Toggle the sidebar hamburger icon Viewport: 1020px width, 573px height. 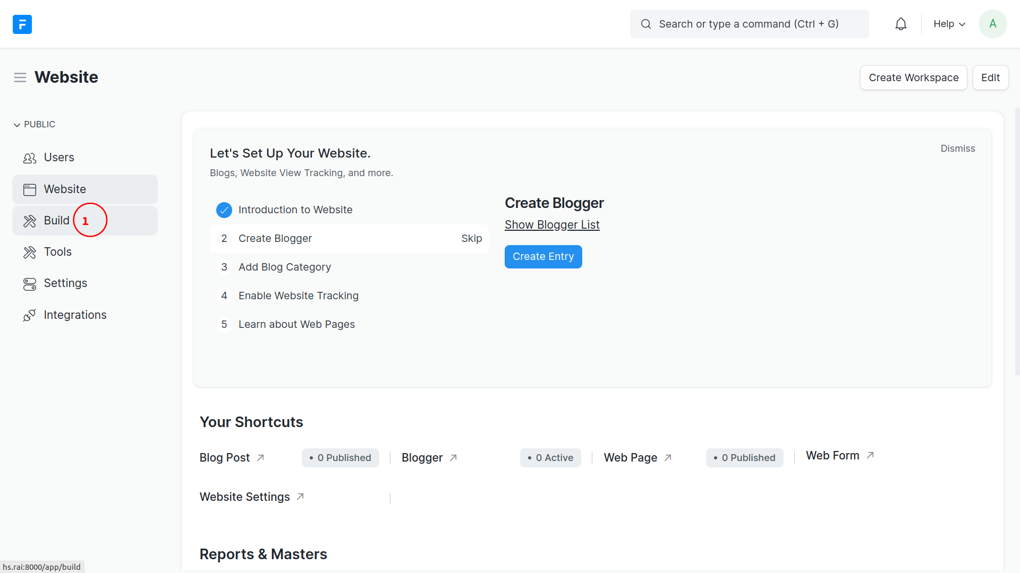click(x=20, y=77)
